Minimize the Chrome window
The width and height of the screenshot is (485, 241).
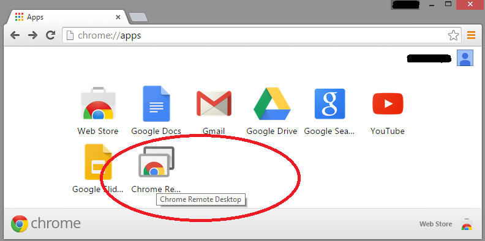click(x=432, y=5)
